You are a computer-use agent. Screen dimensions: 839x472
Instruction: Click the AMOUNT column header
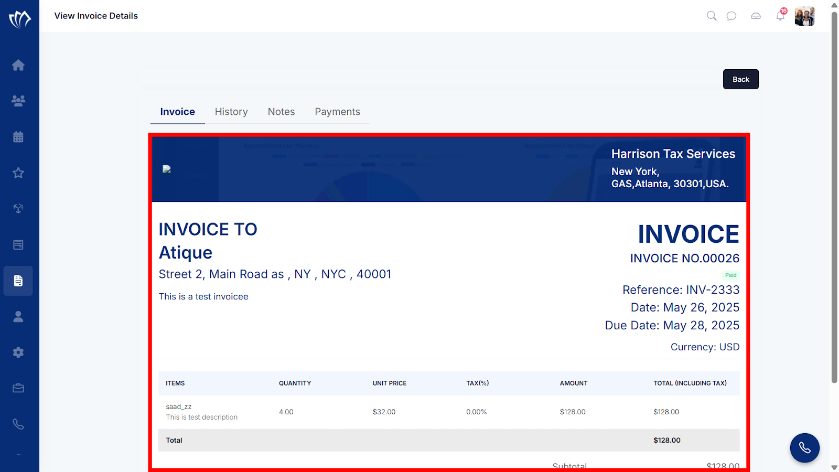(574, 383)
